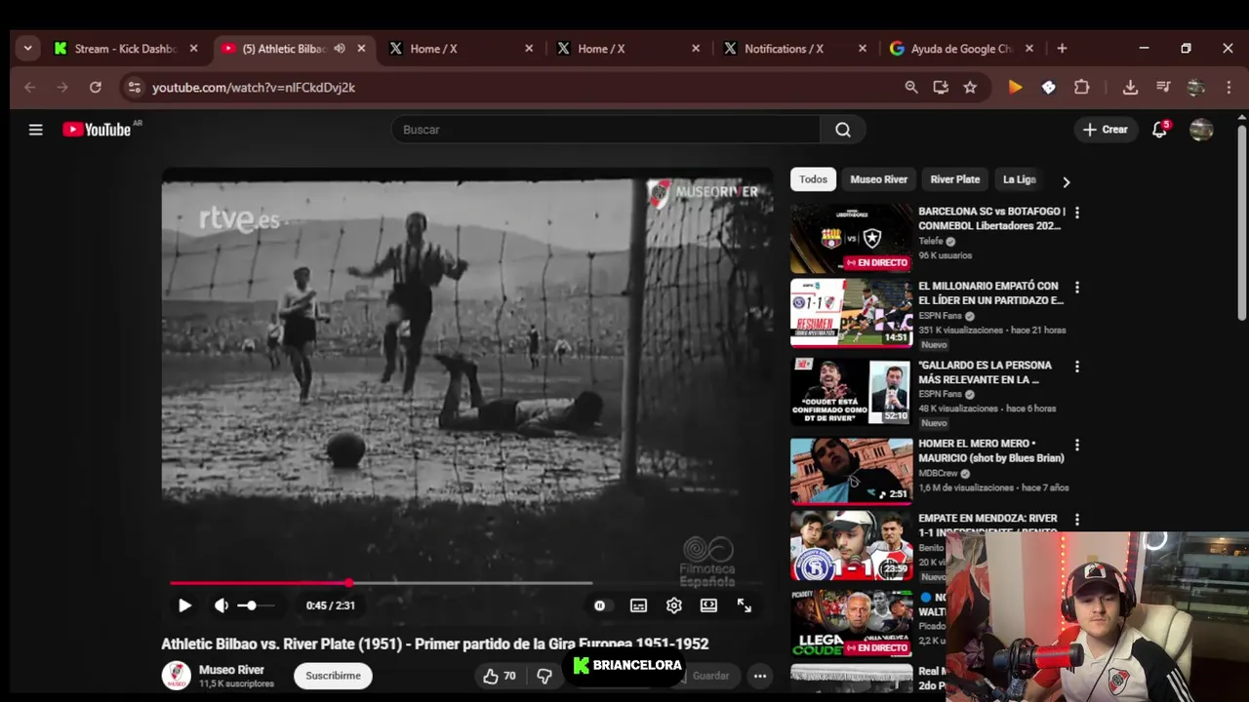Go back to previous page
The height and width of the screenshot is (702, 1249).
pos(29,88)
